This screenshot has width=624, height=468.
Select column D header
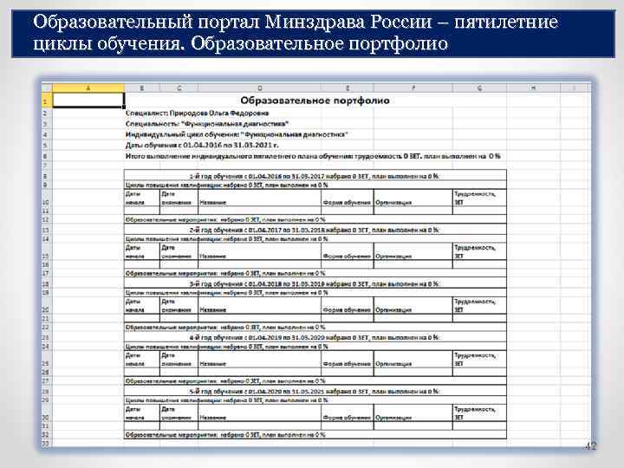pyautogui.click(x=259, y=88)
